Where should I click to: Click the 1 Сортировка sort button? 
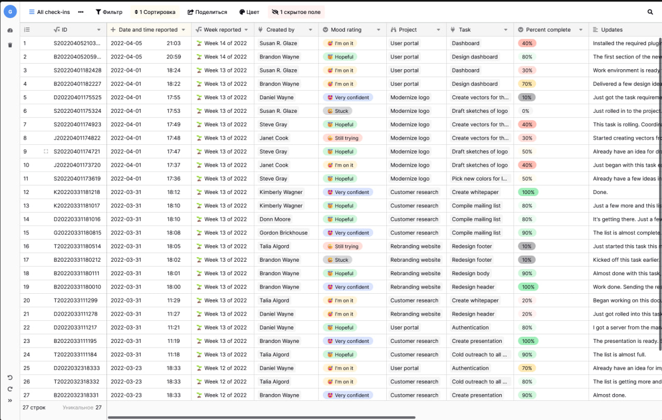click(154, 12)
